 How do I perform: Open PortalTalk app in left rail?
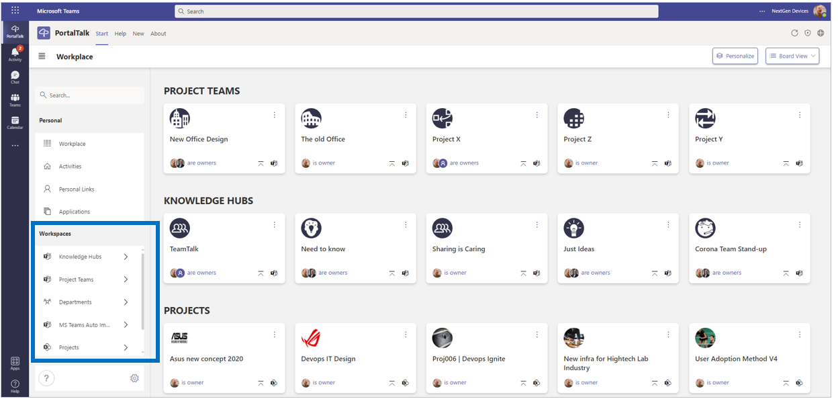point(15,32)
